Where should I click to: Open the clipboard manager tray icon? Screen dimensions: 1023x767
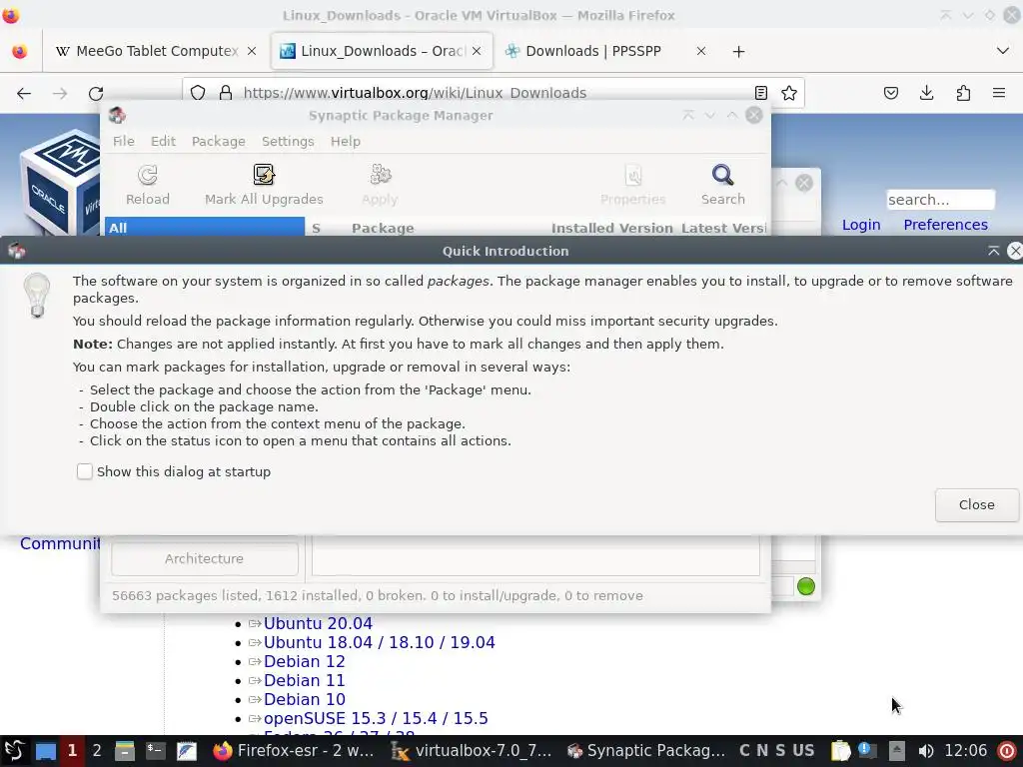841,751
